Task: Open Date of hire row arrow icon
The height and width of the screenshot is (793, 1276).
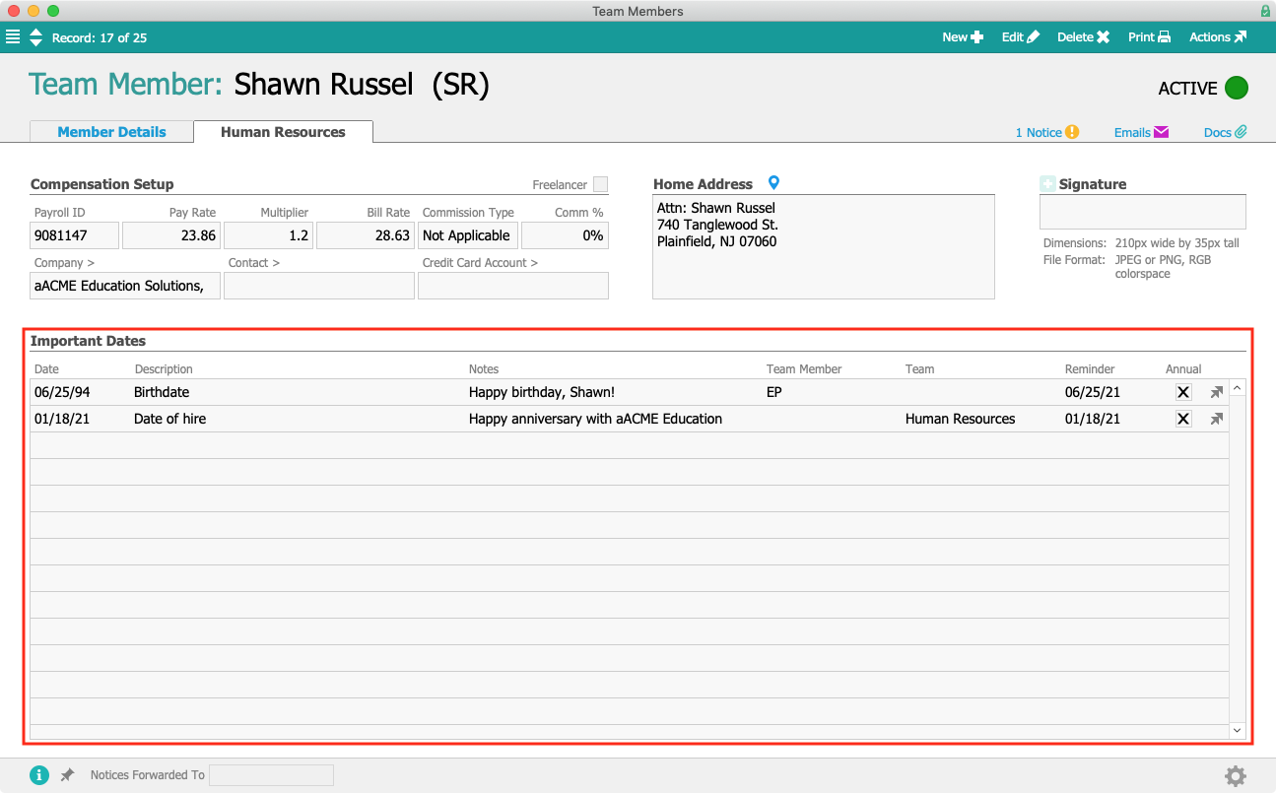Action: (1217, 419)
